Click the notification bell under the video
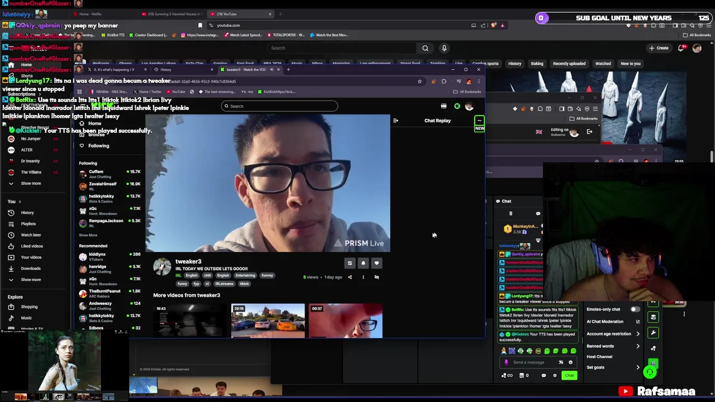715x402 pixels. point(363,263)
